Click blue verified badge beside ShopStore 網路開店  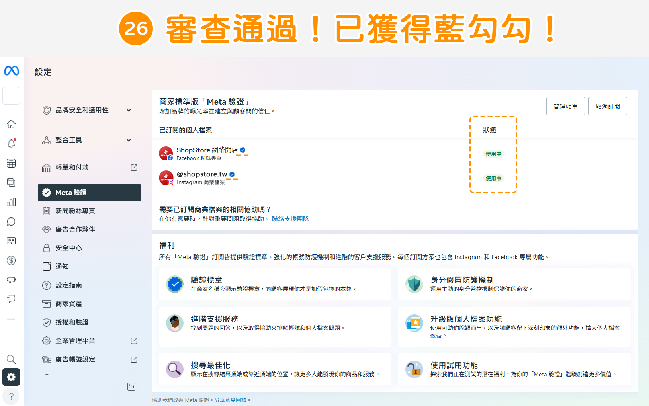coord(243,150)
